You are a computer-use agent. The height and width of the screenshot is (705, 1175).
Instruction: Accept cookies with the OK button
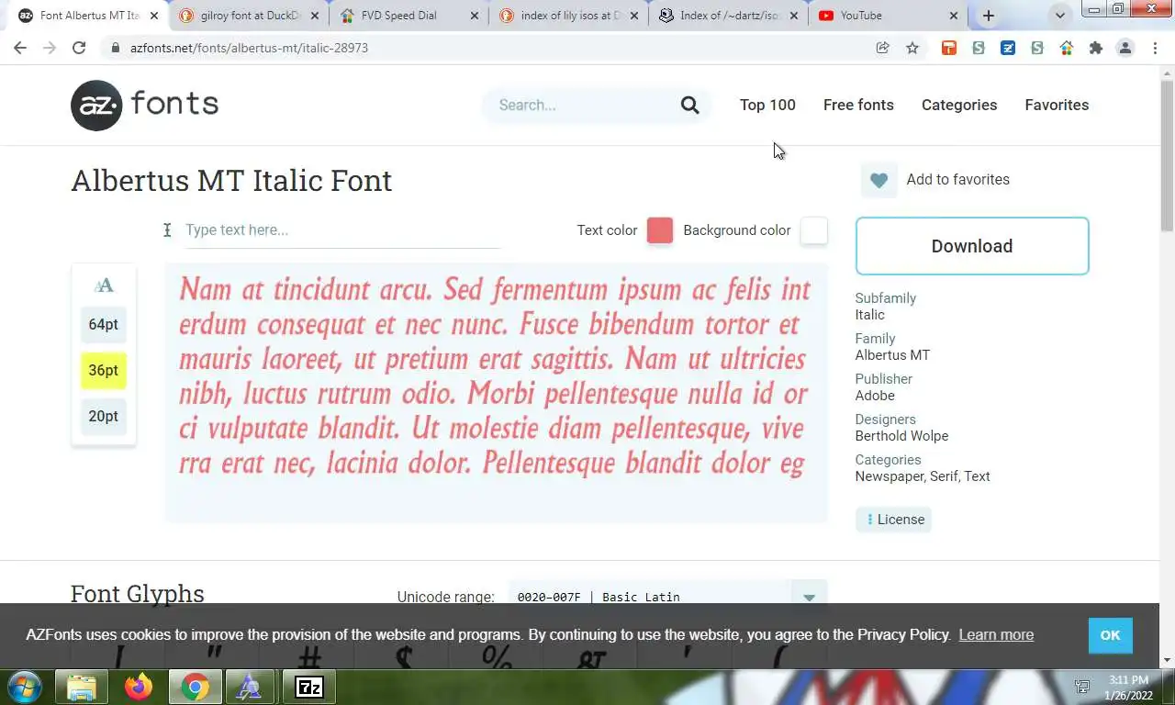tap(1110, 635)
